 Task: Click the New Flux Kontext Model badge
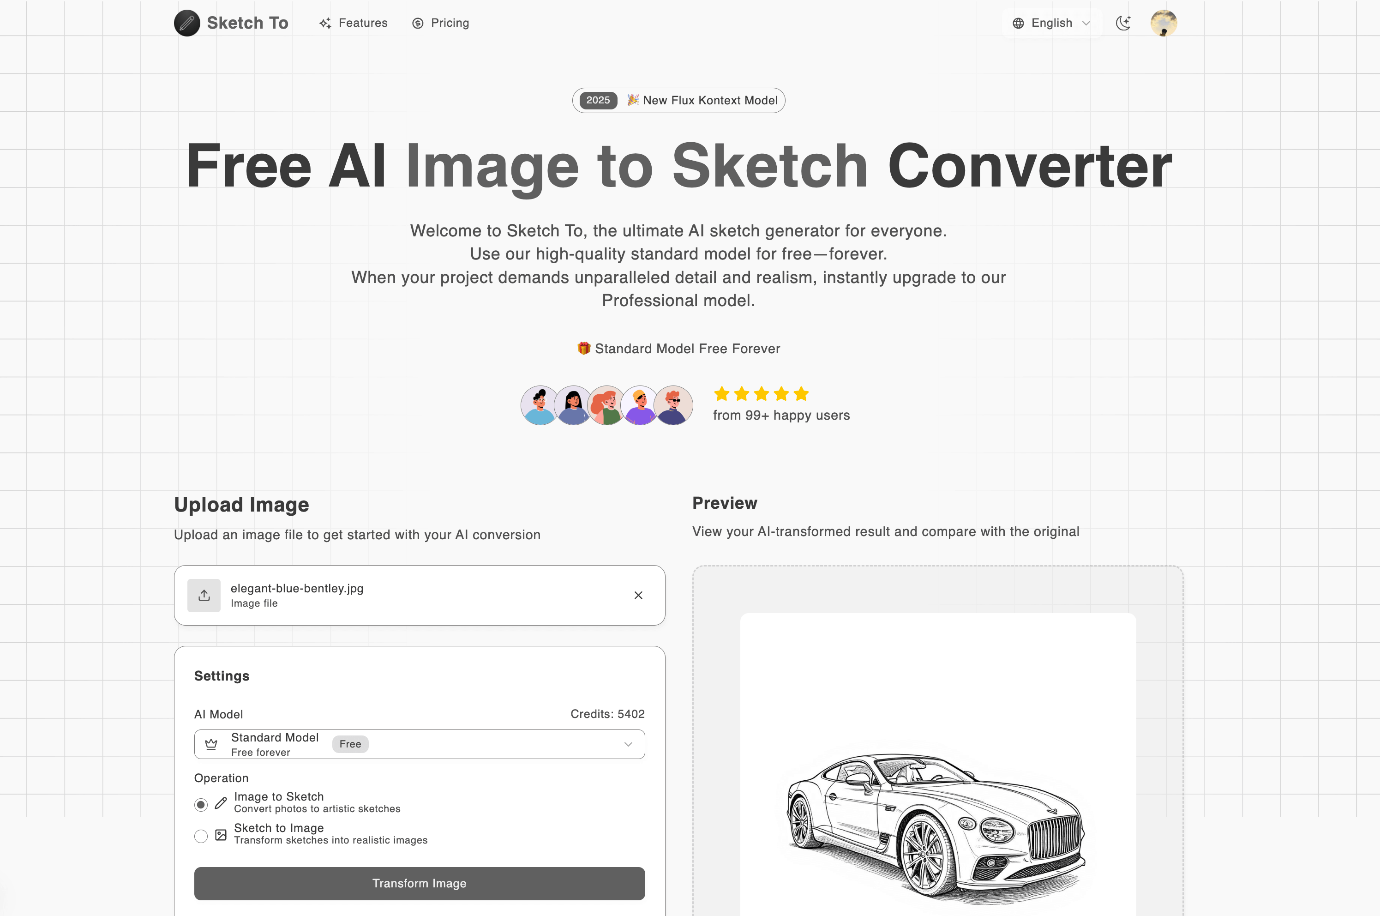tap(678, 100)
